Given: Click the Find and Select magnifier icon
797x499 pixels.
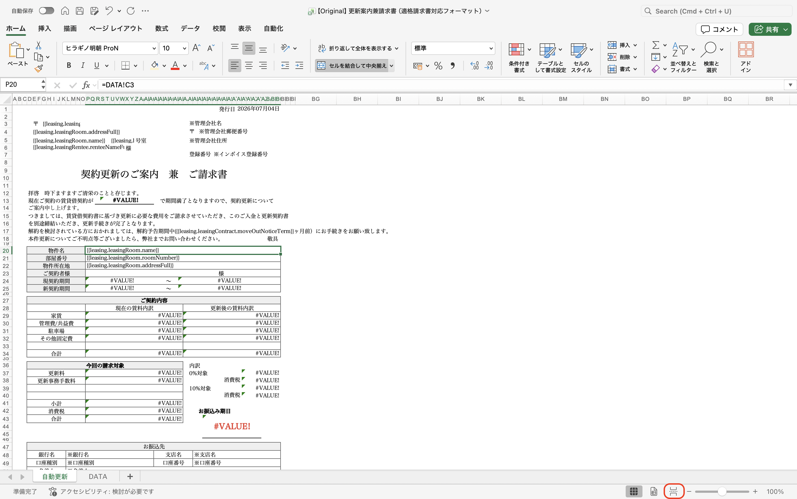Looking at the screenshot, I should pos(709,50).
